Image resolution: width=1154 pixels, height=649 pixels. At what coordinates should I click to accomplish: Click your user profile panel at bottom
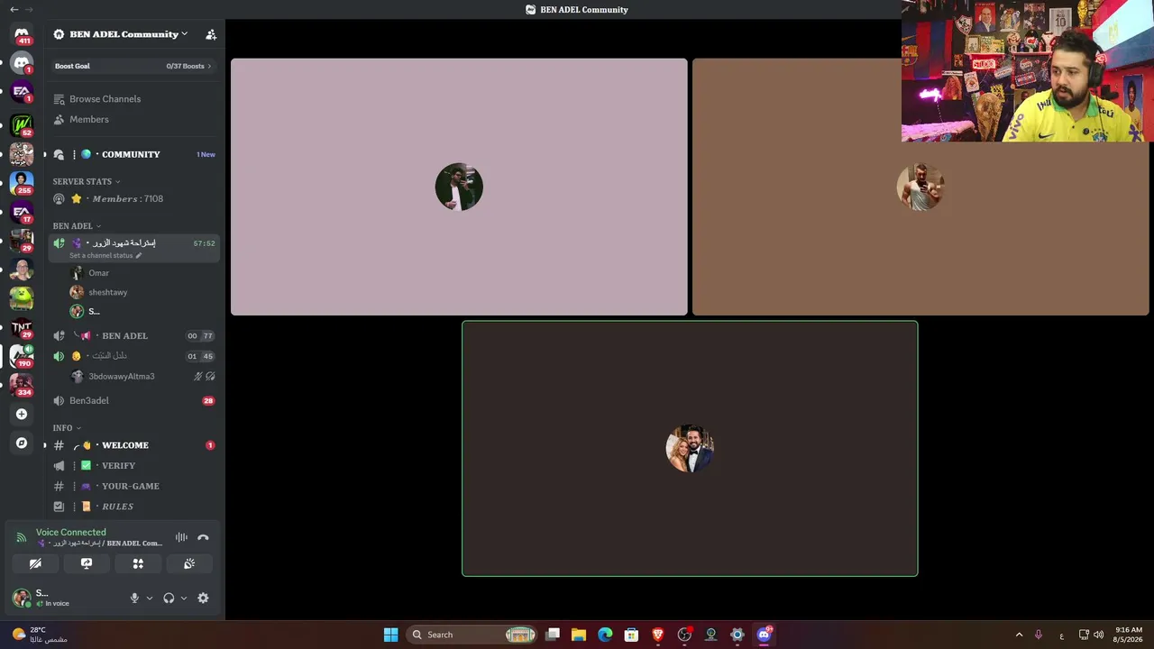67,598
